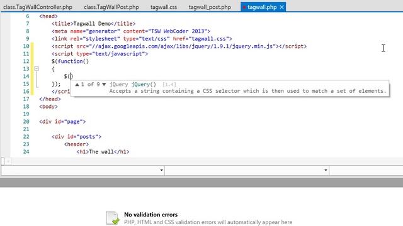Click the <header> tag on line 23
The height and width of the screenshot is (226, 403).
(x=77, y=144)
